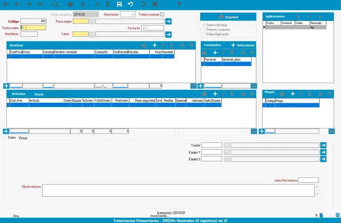Open Equipo 2 lookup ellipsis button

tap(227, 159)
